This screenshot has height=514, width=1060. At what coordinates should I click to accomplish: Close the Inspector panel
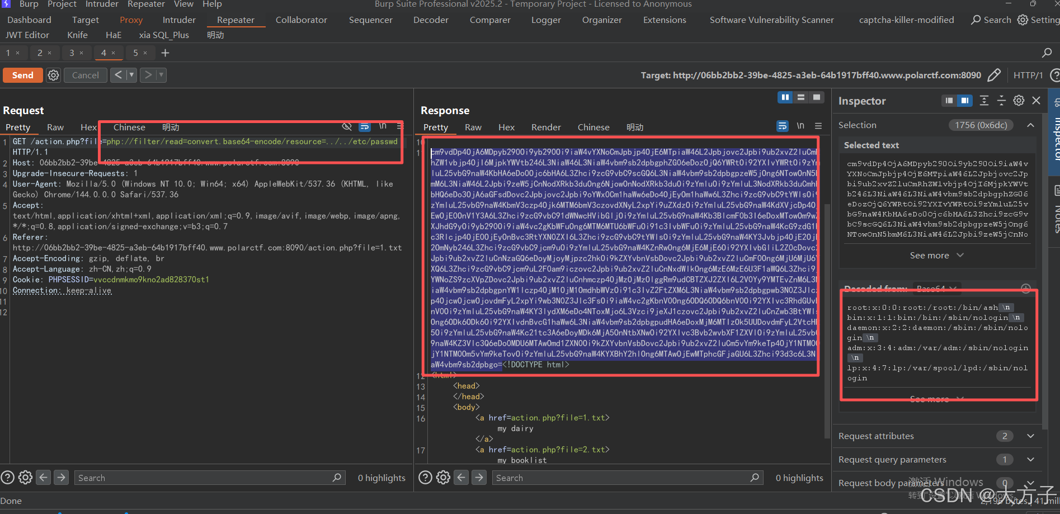pyautogui.click(x=1037, y=101)
